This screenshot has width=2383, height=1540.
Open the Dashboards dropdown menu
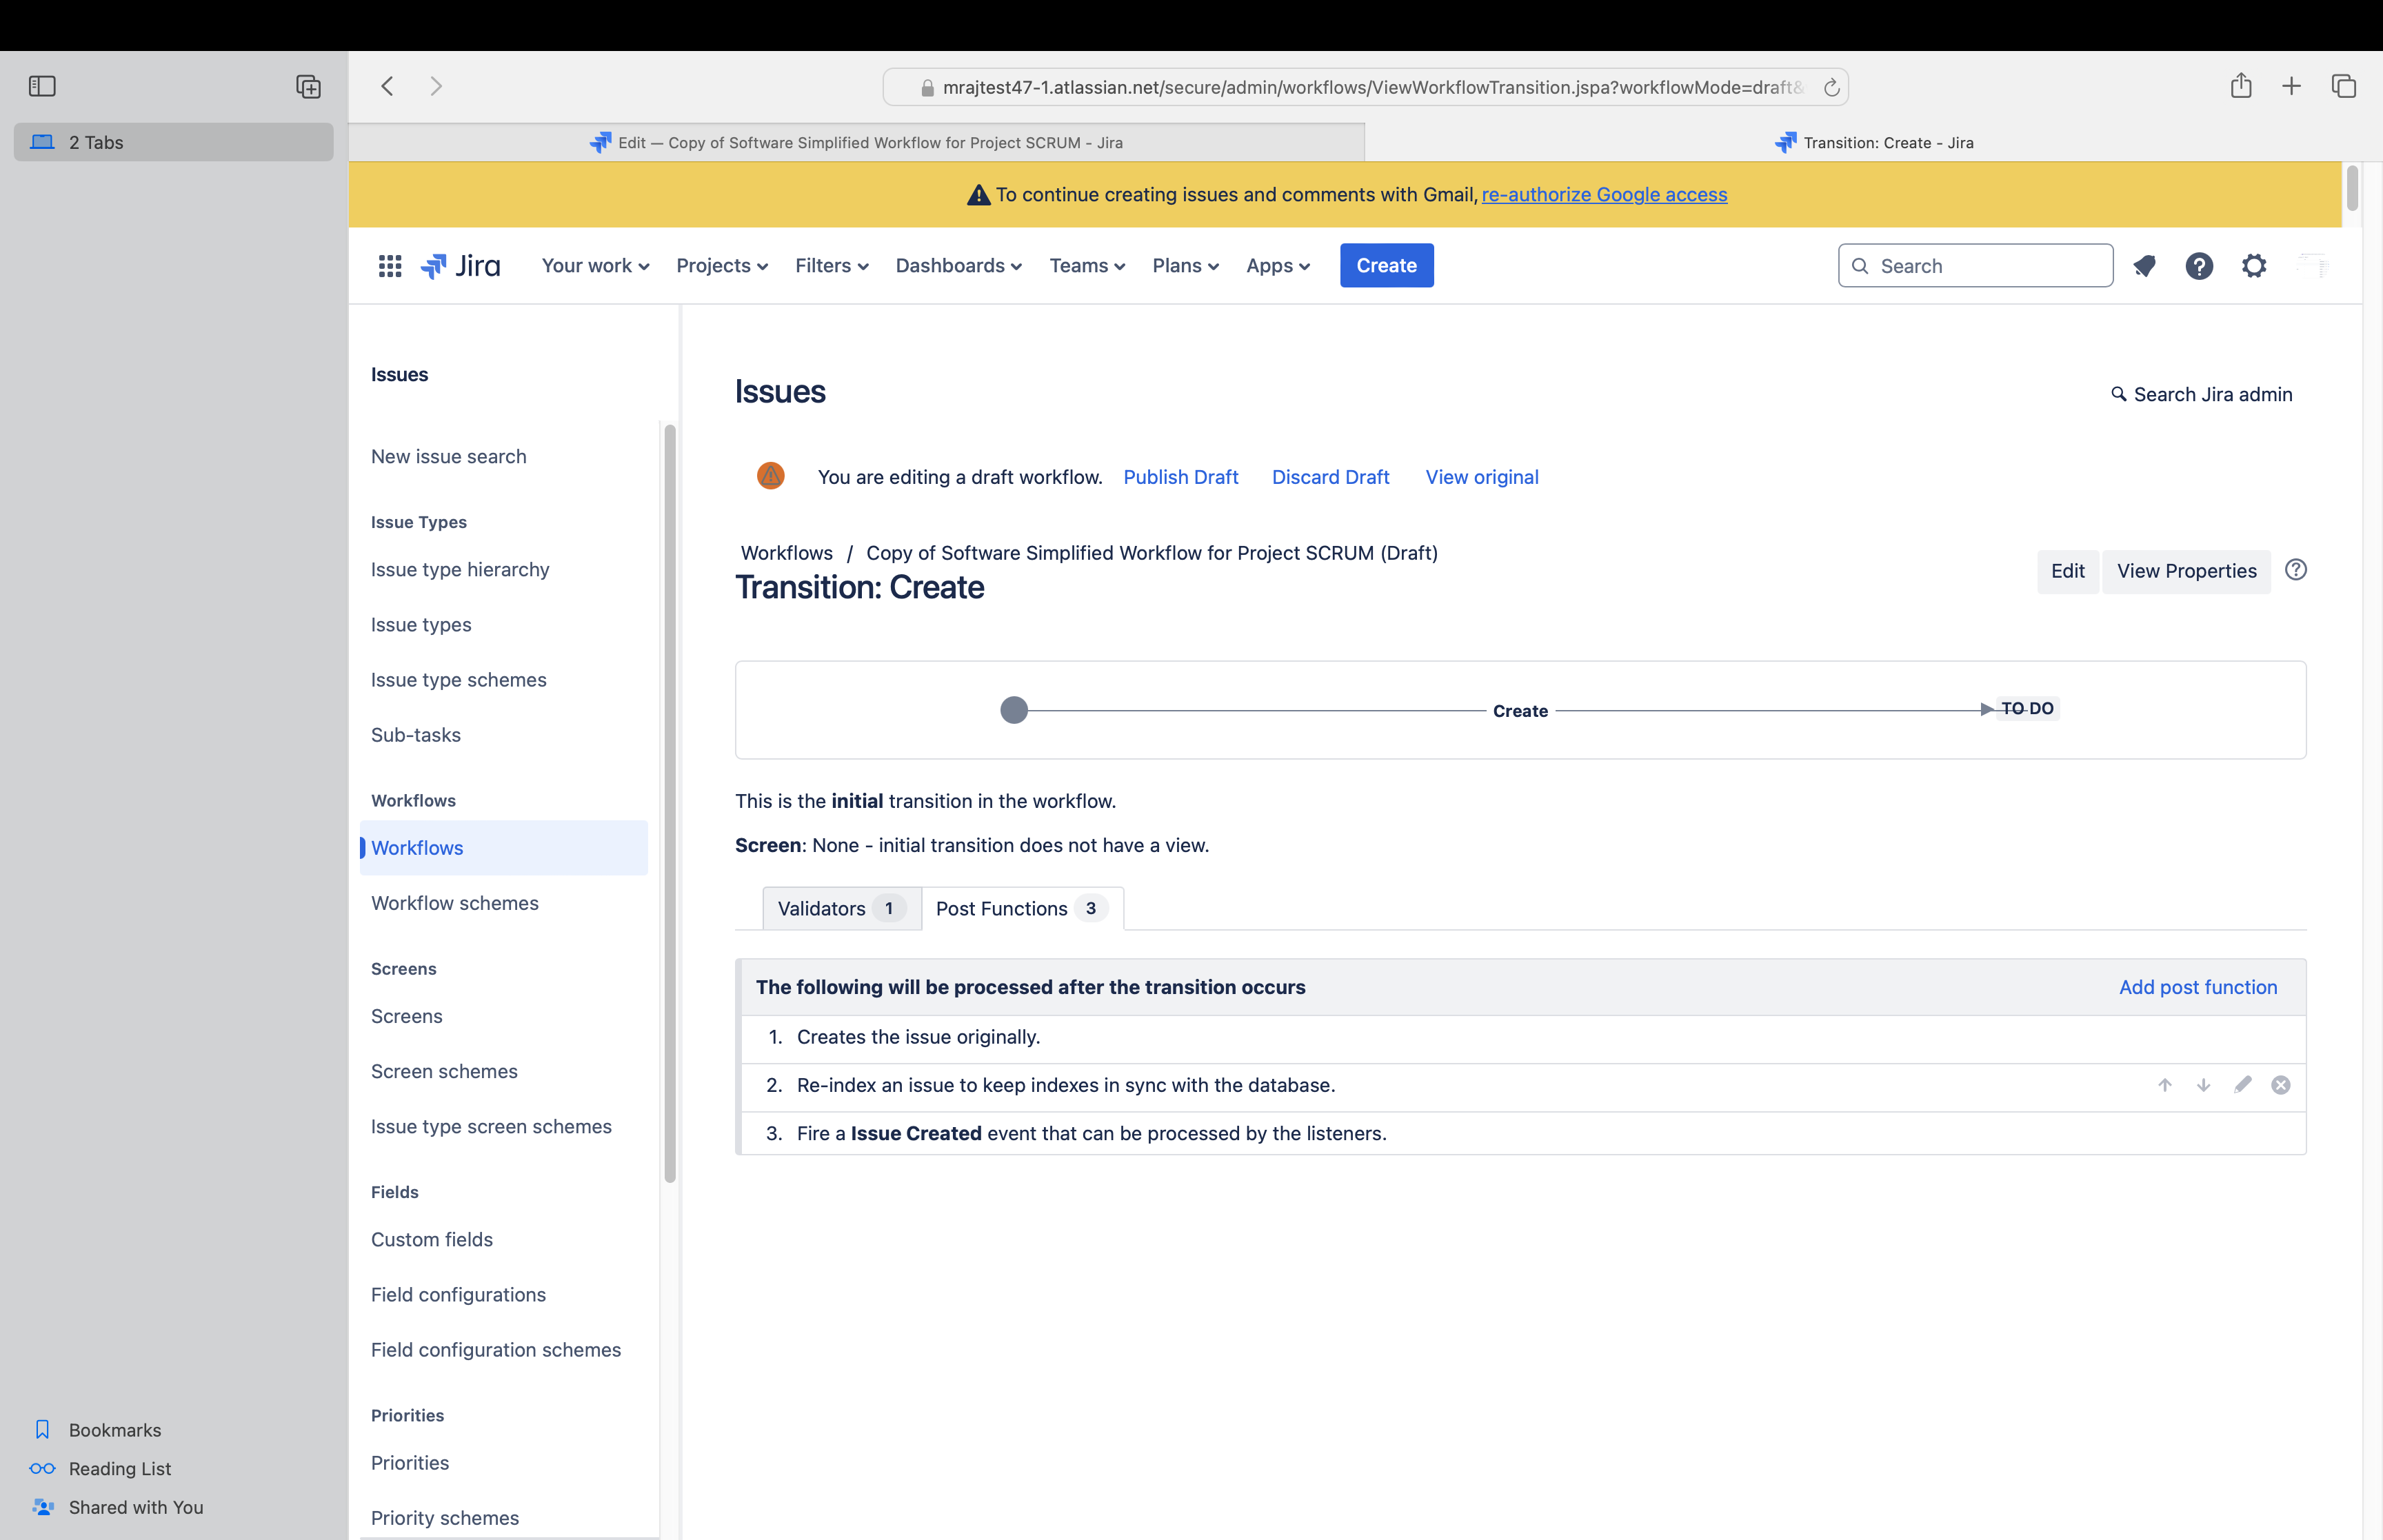pos(957,265)
